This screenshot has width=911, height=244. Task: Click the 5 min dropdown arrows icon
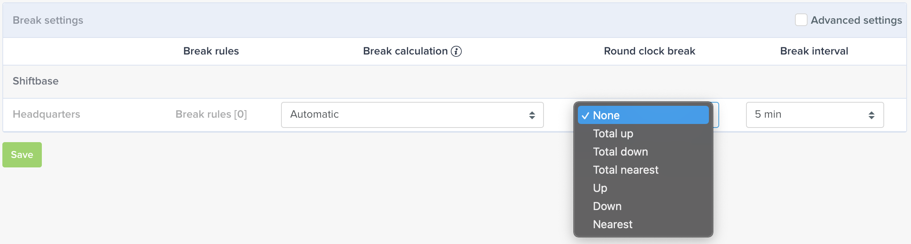coord(872,115)
